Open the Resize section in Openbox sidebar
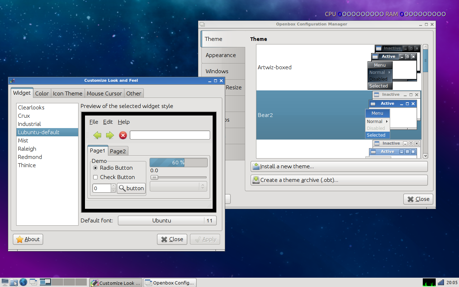459x287 pixels. 235,88
